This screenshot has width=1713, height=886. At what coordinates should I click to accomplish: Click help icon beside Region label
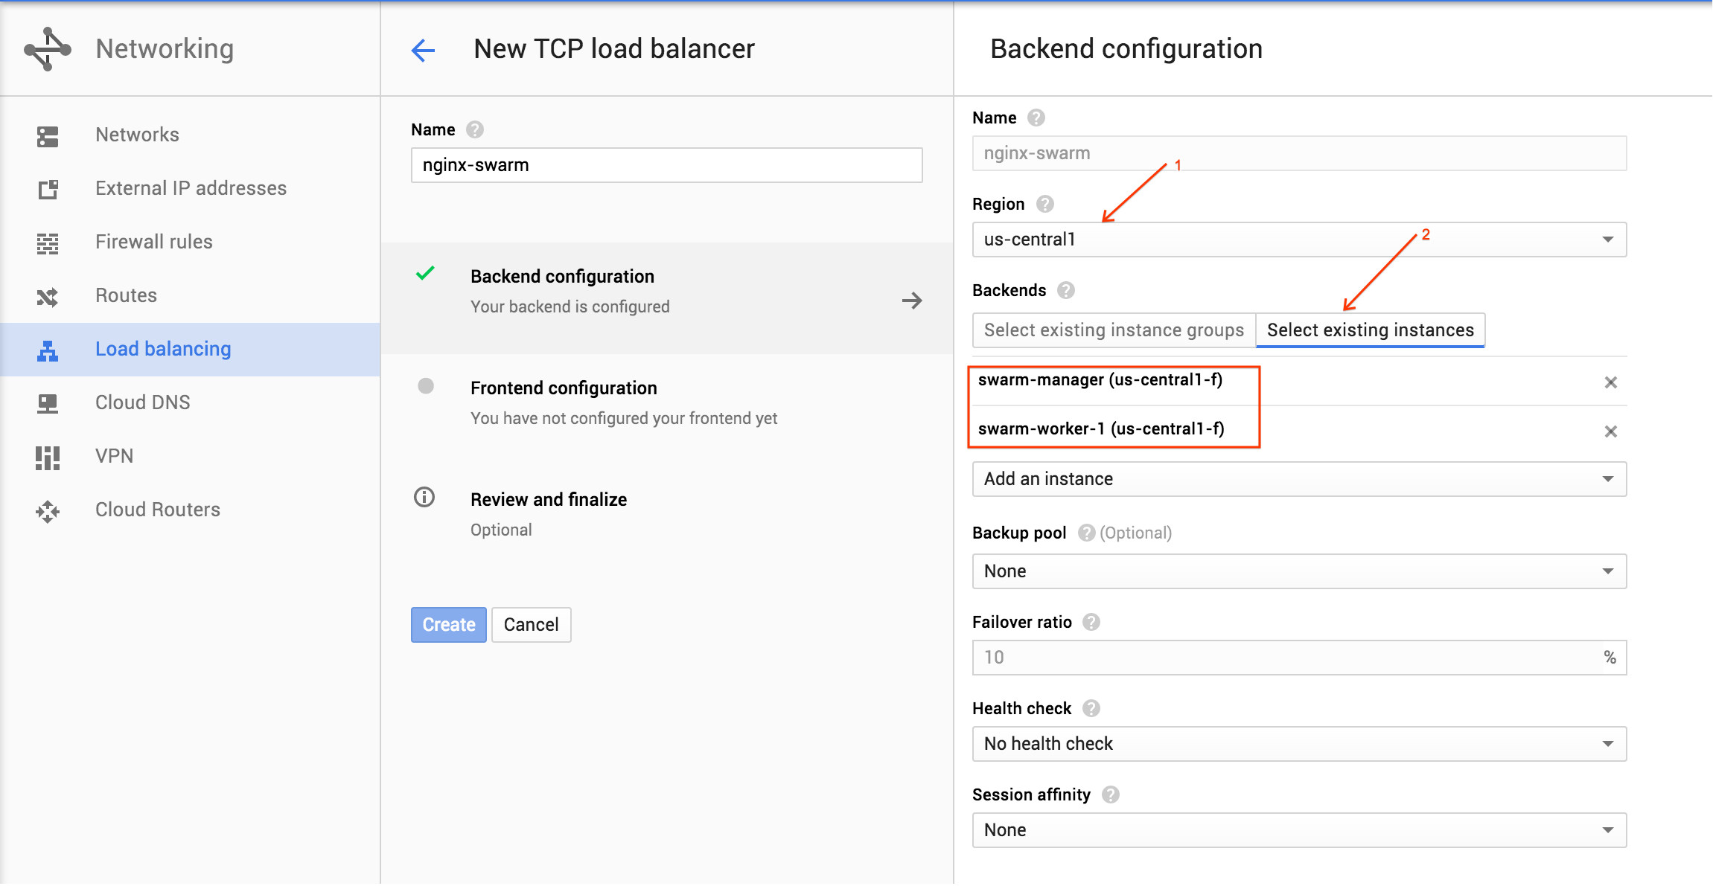pos(1045,204)
